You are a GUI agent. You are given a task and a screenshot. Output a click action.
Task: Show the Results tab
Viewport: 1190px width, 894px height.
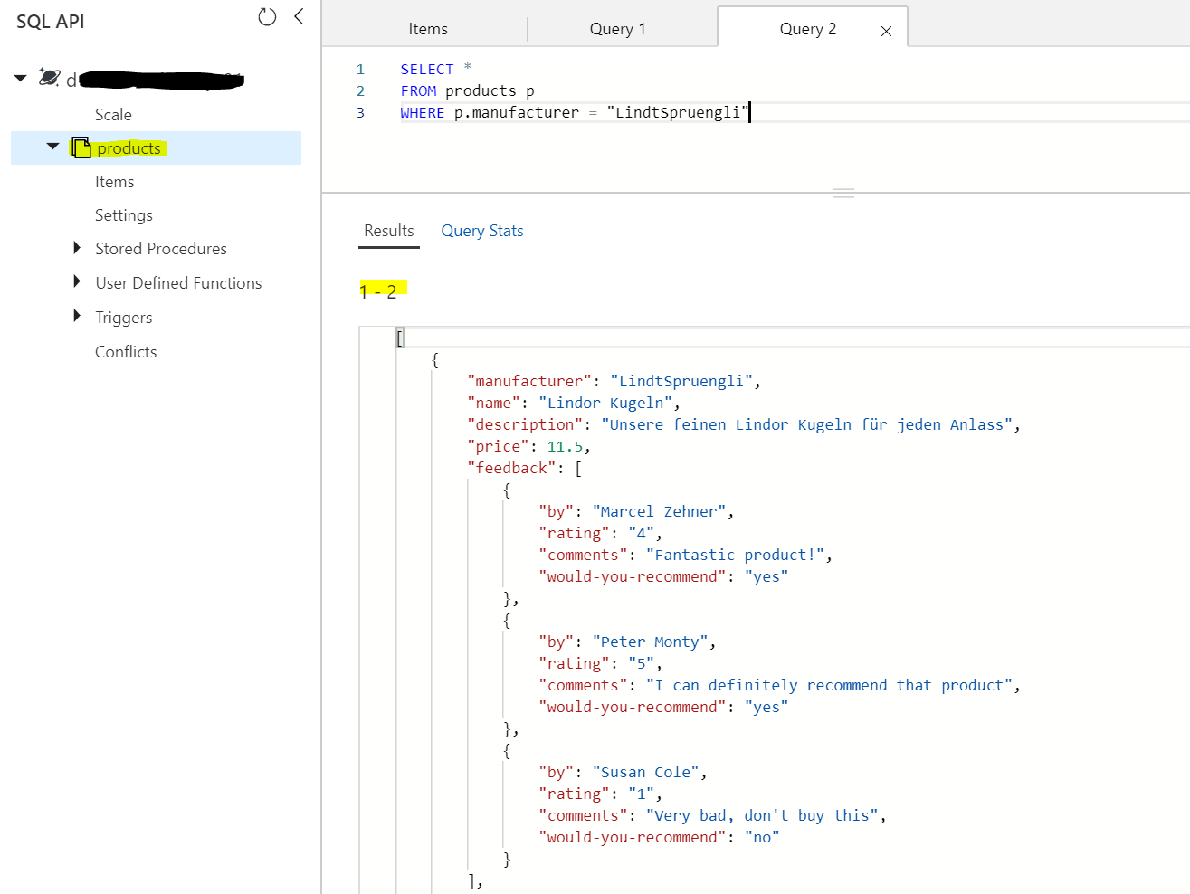(x=389, y=231)
